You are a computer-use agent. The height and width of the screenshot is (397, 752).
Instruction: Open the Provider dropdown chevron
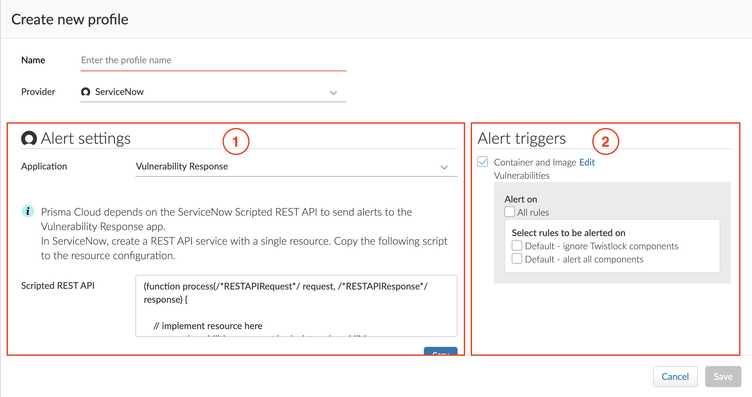pos(333,93)
